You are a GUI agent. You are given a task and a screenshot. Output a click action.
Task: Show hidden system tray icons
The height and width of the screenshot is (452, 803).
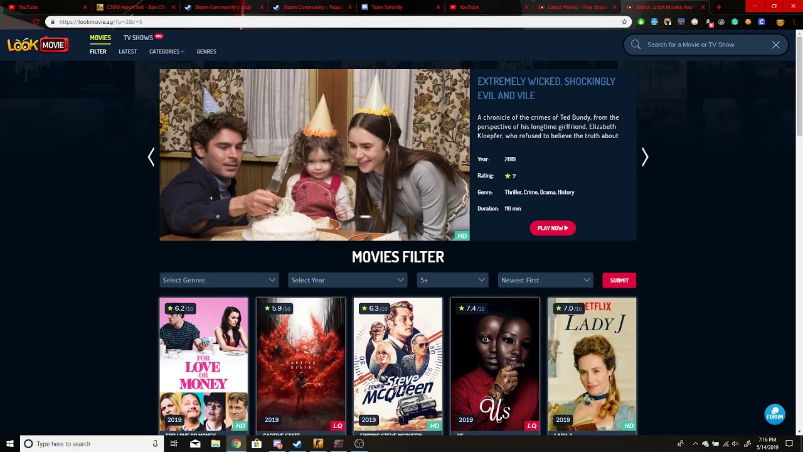click(x=695, y=444)
